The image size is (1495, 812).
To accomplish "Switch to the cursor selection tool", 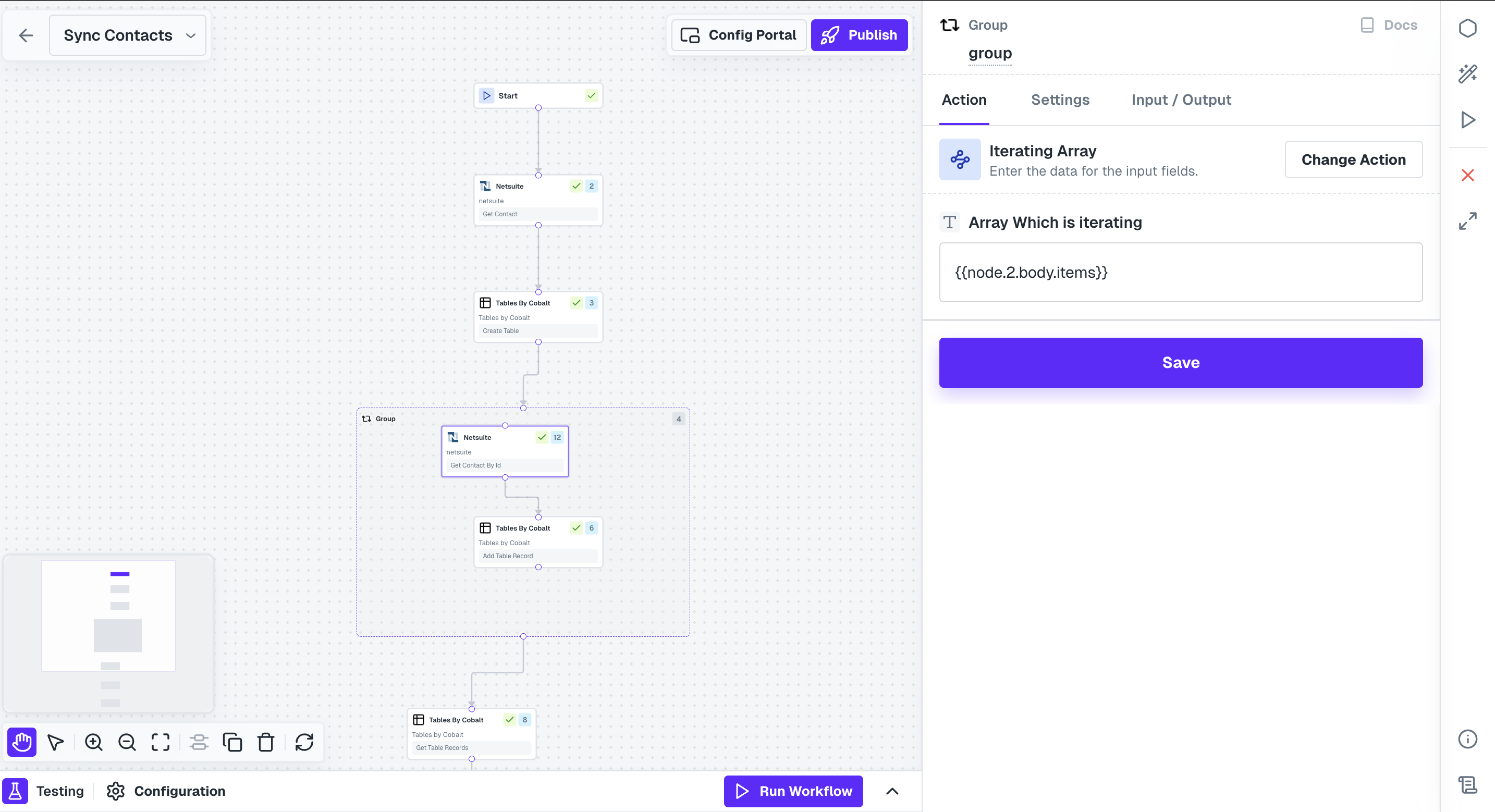I will pyautogui.click(x=55, y=742).
